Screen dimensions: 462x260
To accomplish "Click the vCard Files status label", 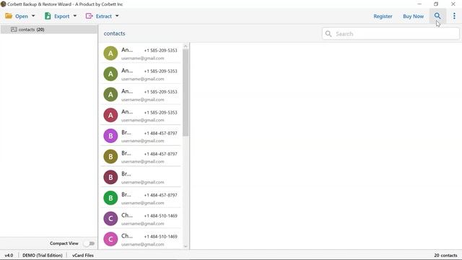I will [83, 255].
